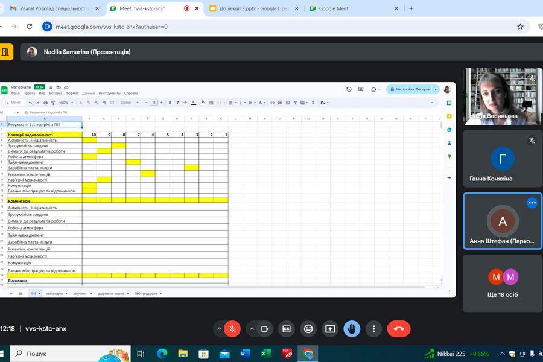
Task: Lower the raised hand in Meet
Action: tap(352, 329)
